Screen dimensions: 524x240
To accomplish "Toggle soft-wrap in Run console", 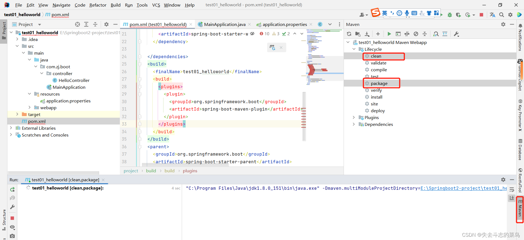I will click(x=512, y=189).
